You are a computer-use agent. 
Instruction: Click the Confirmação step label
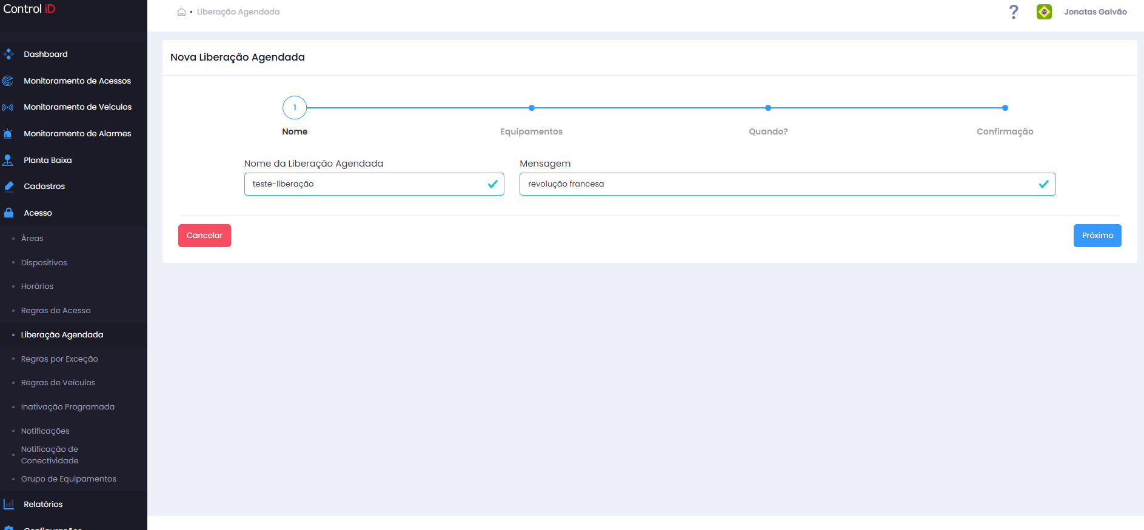pyautogui.click(x=1005, y=131)
